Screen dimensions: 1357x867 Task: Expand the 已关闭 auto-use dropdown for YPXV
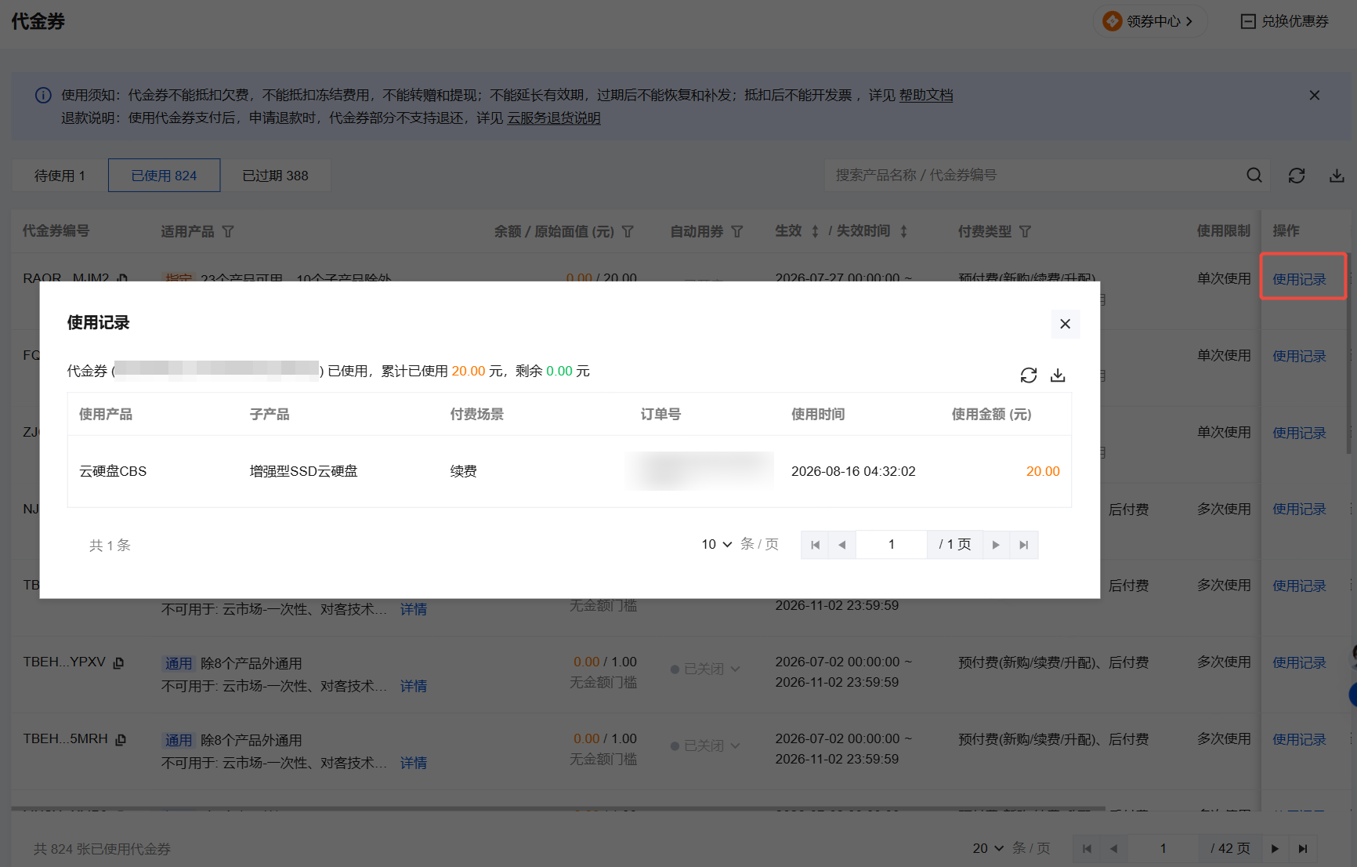(705, 669)
